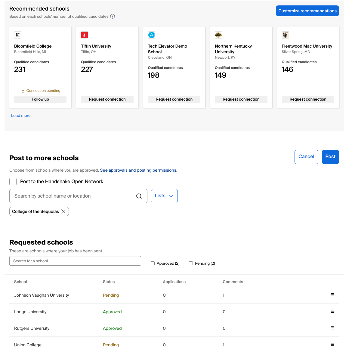The image size is (352, 359).
Task: Click the info icon beside qualified candidates description
Action: click(113, 16)
